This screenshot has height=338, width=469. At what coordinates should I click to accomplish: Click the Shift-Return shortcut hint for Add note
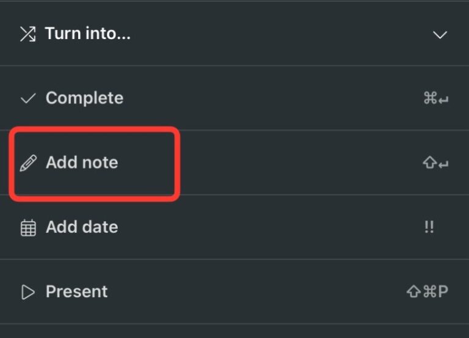click(435, 163)
